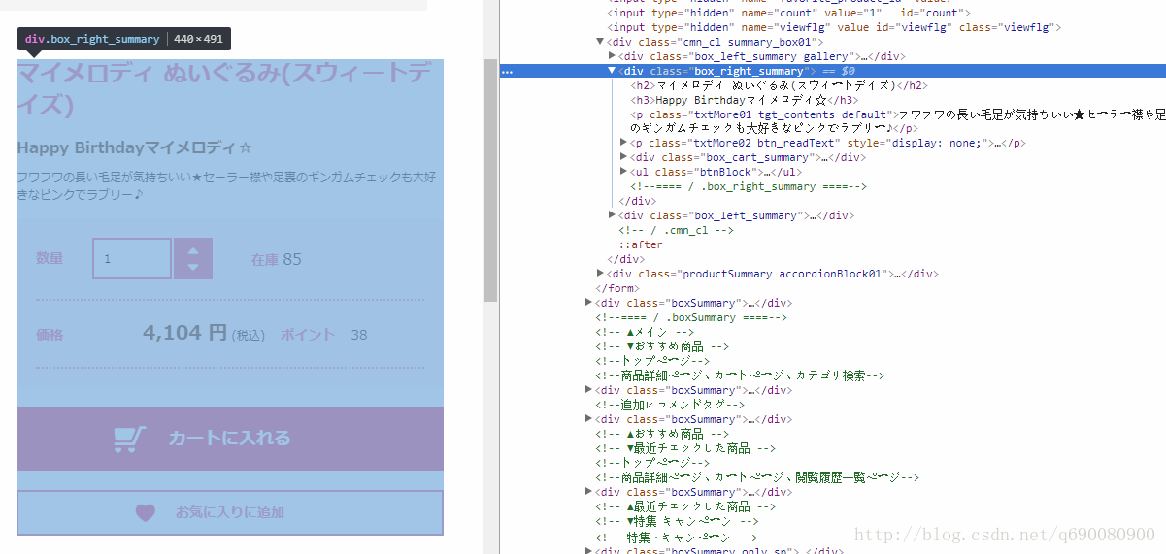
Task: Collapse the selected box_right_summary div
Action: 612,71
